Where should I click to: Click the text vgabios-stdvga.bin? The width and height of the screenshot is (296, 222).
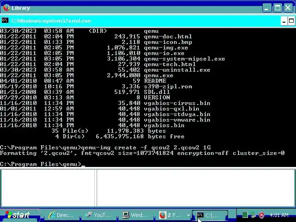tap(177, 114)
